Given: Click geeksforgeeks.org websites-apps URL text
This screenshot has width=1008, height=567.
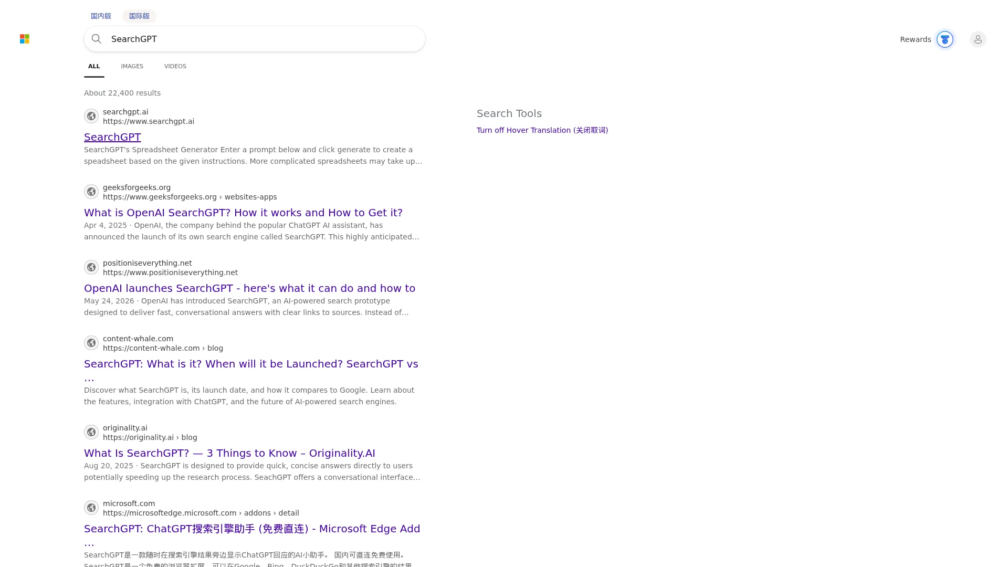Looking at the screenshot, I should click(x=190, y=197).
